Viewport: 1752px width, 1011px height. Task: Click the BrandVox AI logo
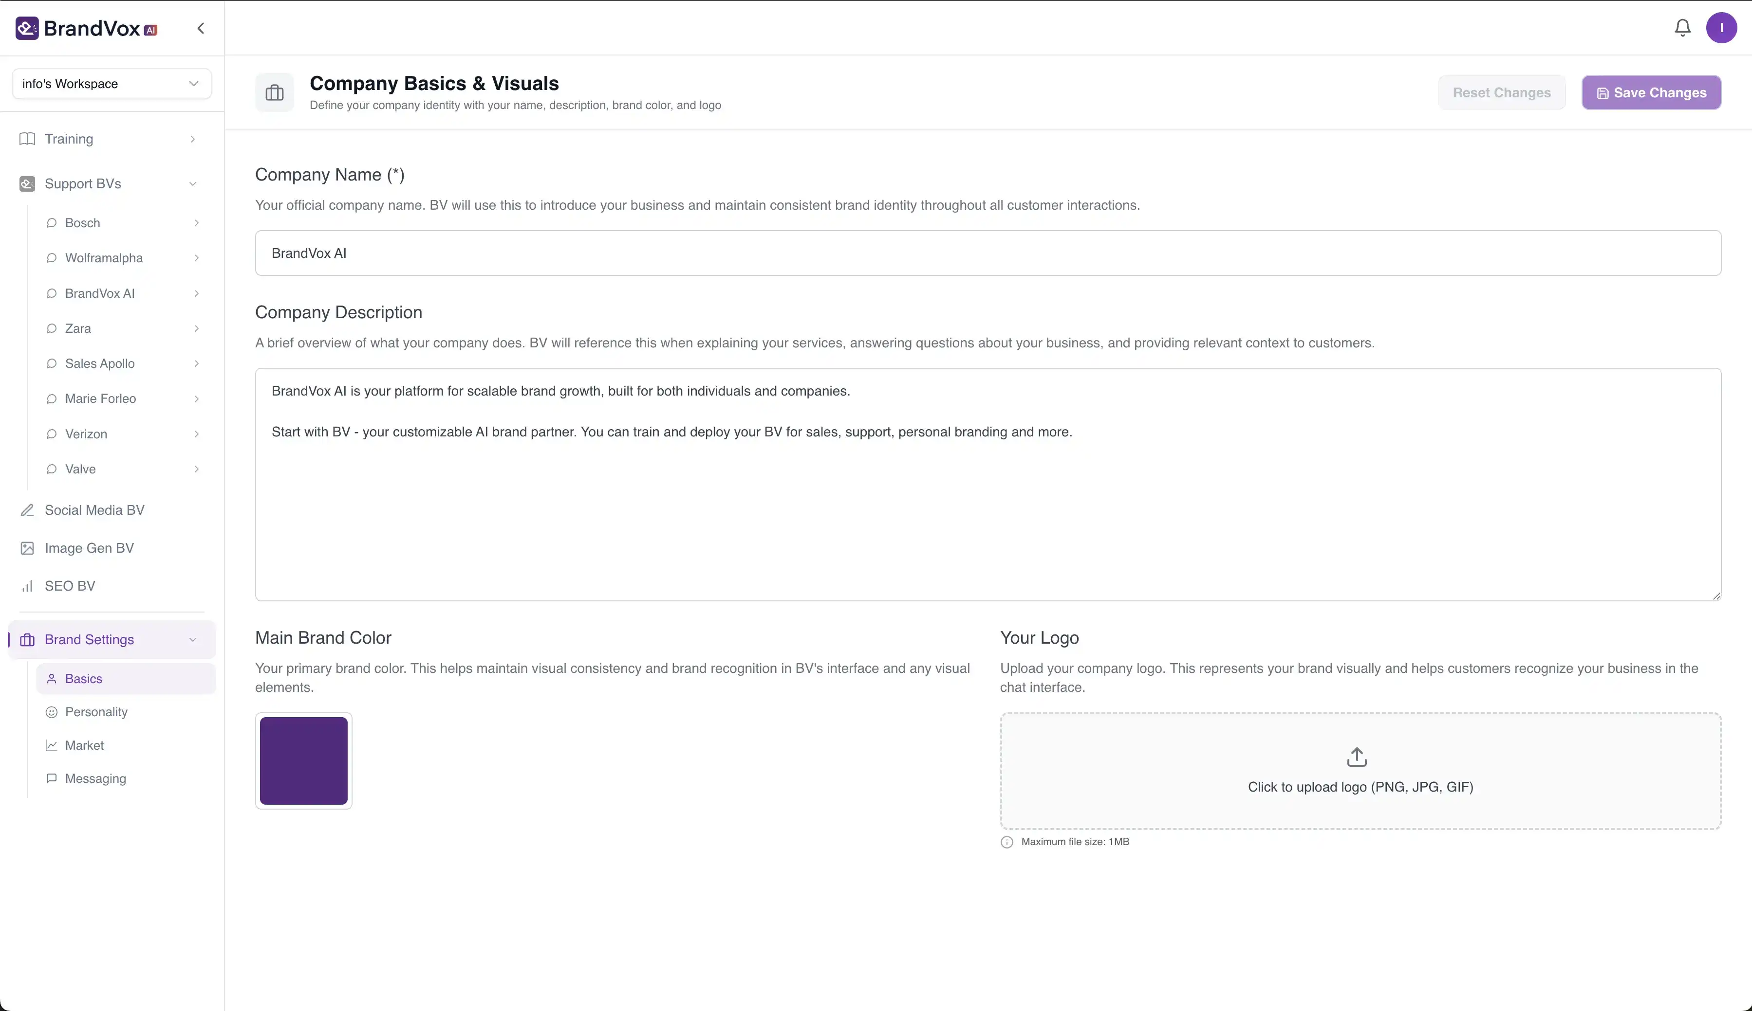(87, 29)
